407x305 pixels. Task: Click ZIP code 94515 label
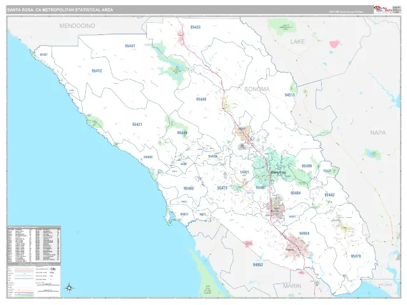(x=290, y=95)
